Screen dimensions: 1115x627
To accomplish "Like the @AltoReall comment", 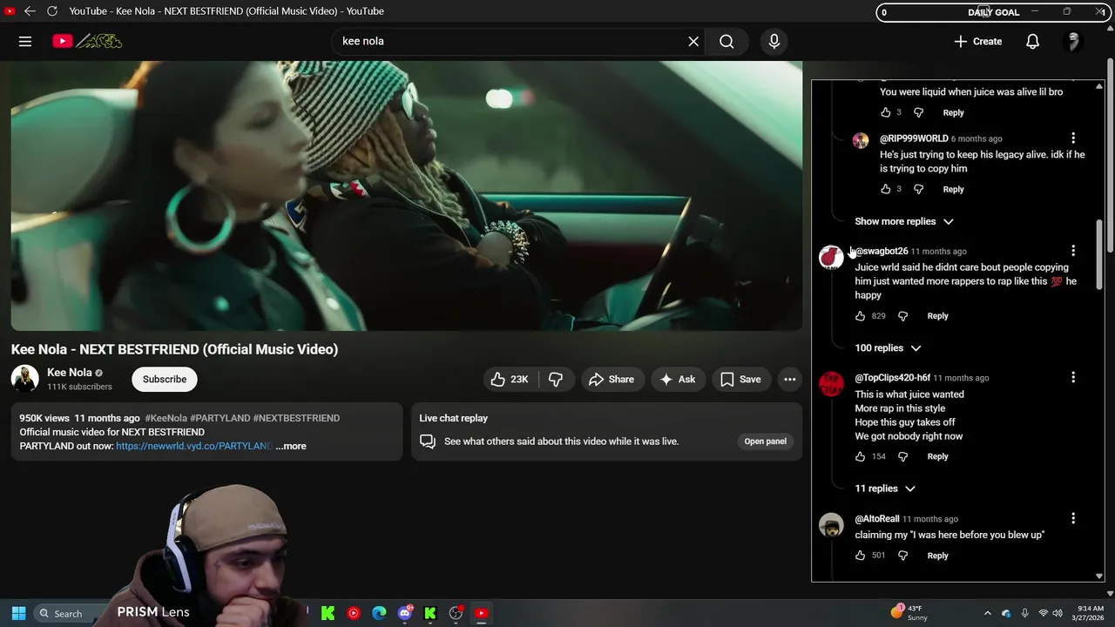I will click(x=861, y=556).
